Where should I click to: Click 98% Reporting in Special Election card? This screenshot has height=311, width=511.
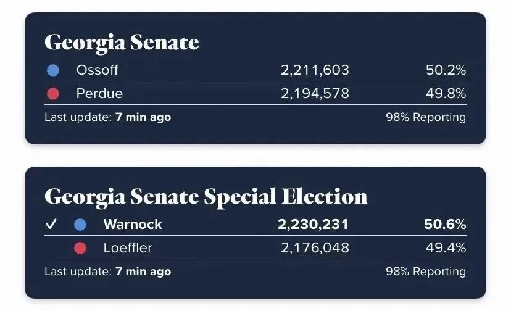click(426, 272)
